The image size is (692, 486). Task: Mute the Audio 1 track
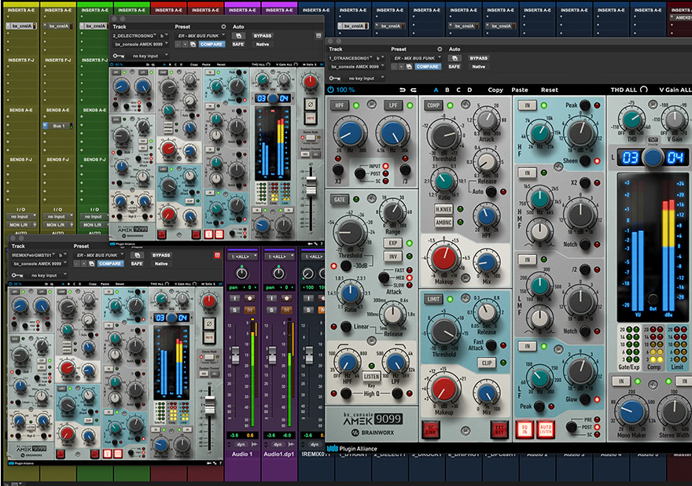(251, 310)
